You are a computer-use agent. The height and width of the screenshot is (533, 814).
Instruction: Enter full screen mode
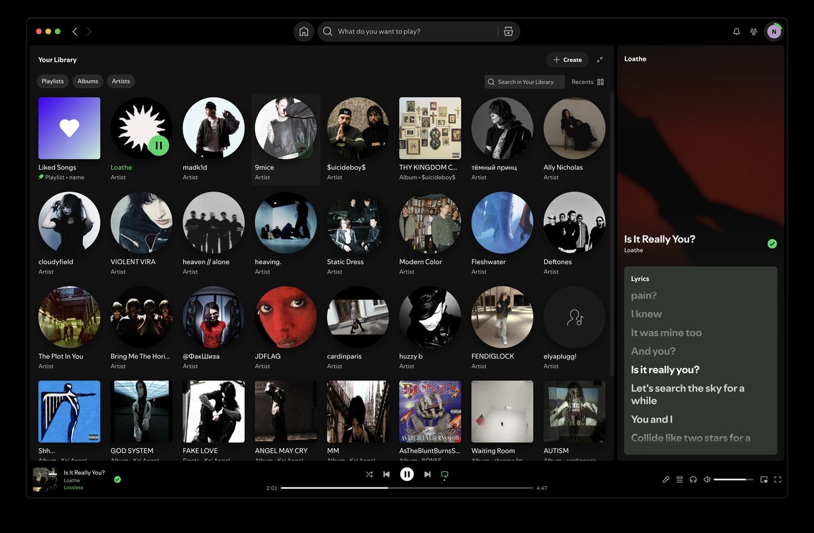[x=777, y=479]
